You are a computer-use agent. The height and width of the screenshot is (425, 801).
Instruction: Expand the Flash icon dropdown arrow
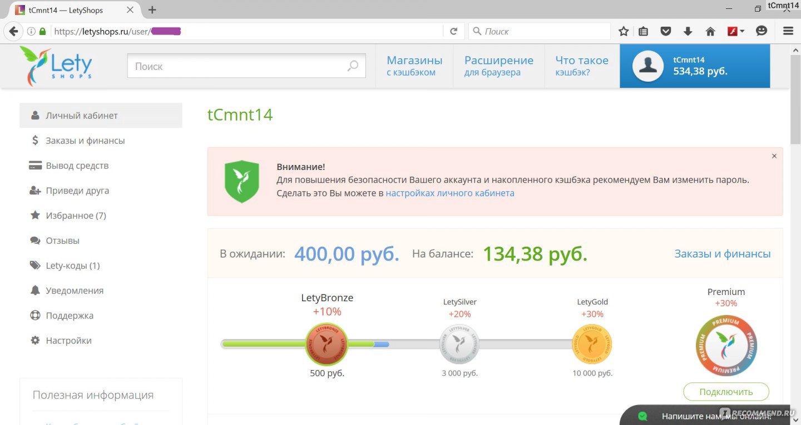point(742,32)
